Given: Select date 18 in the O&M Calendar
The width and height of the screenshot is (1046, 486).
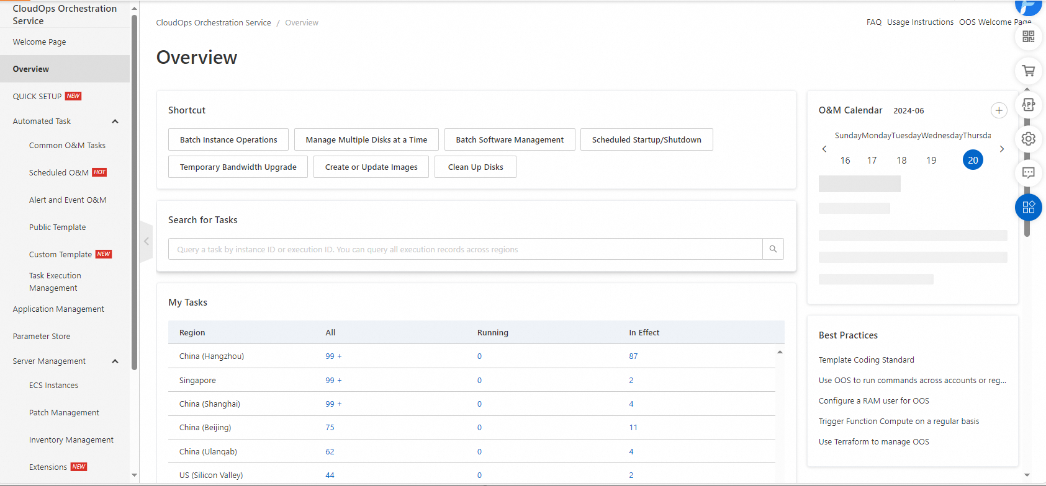Looking at the screenshot, I should coord(901,161).
